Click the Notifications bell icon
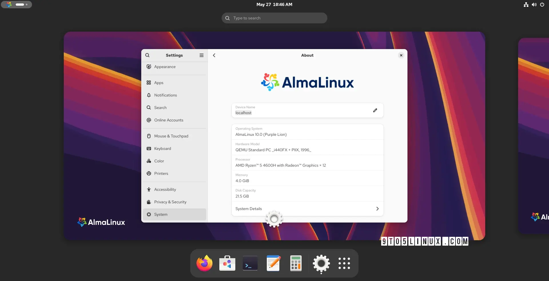 (x=149, y=95)
